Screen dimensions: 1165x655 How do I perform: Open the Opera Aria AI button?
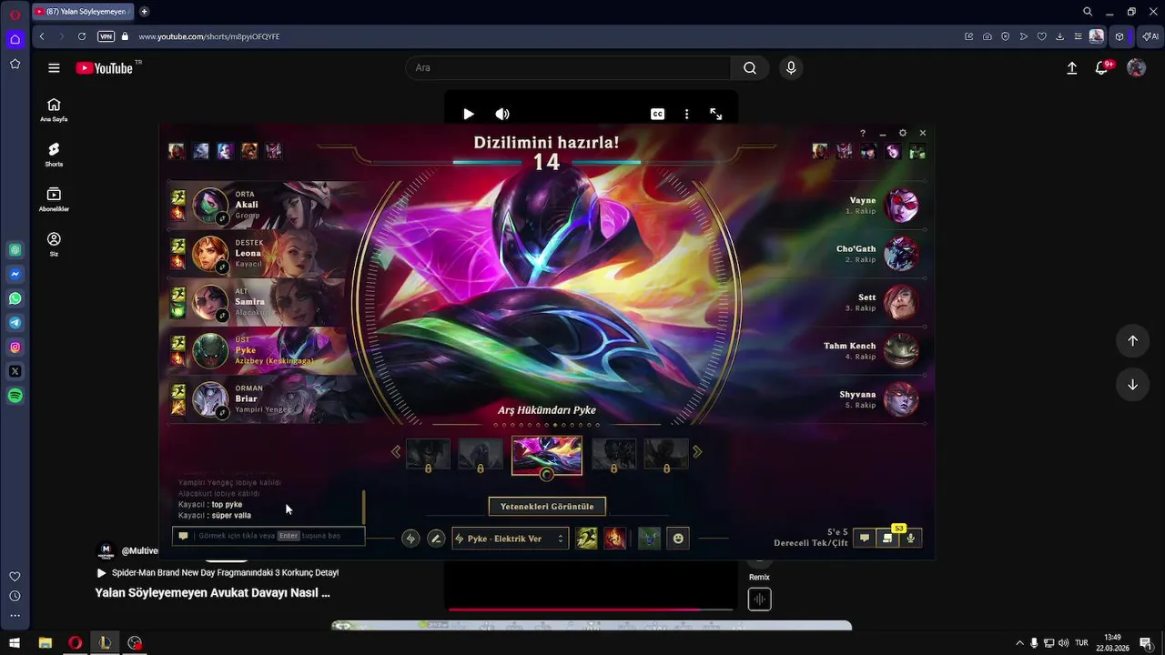1150,36
